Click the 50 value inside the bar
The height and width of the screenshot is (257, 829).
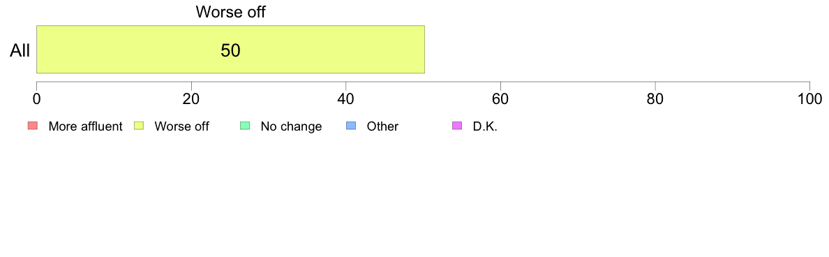point(230,50)
